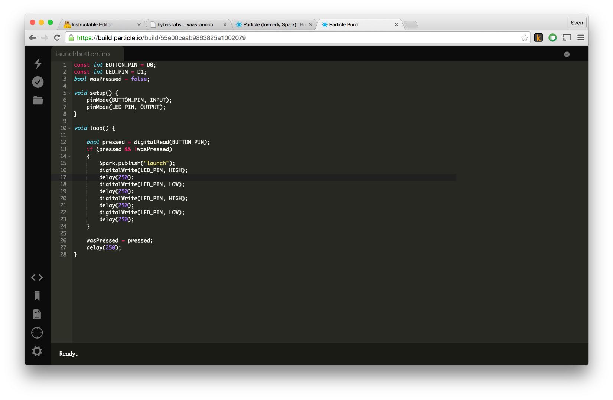Open Libraries with the bookmark icon

[37, 296]
